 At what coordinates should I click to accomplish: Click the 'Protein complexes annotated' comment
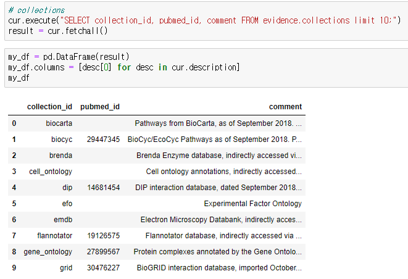click(x=218, y=252)
